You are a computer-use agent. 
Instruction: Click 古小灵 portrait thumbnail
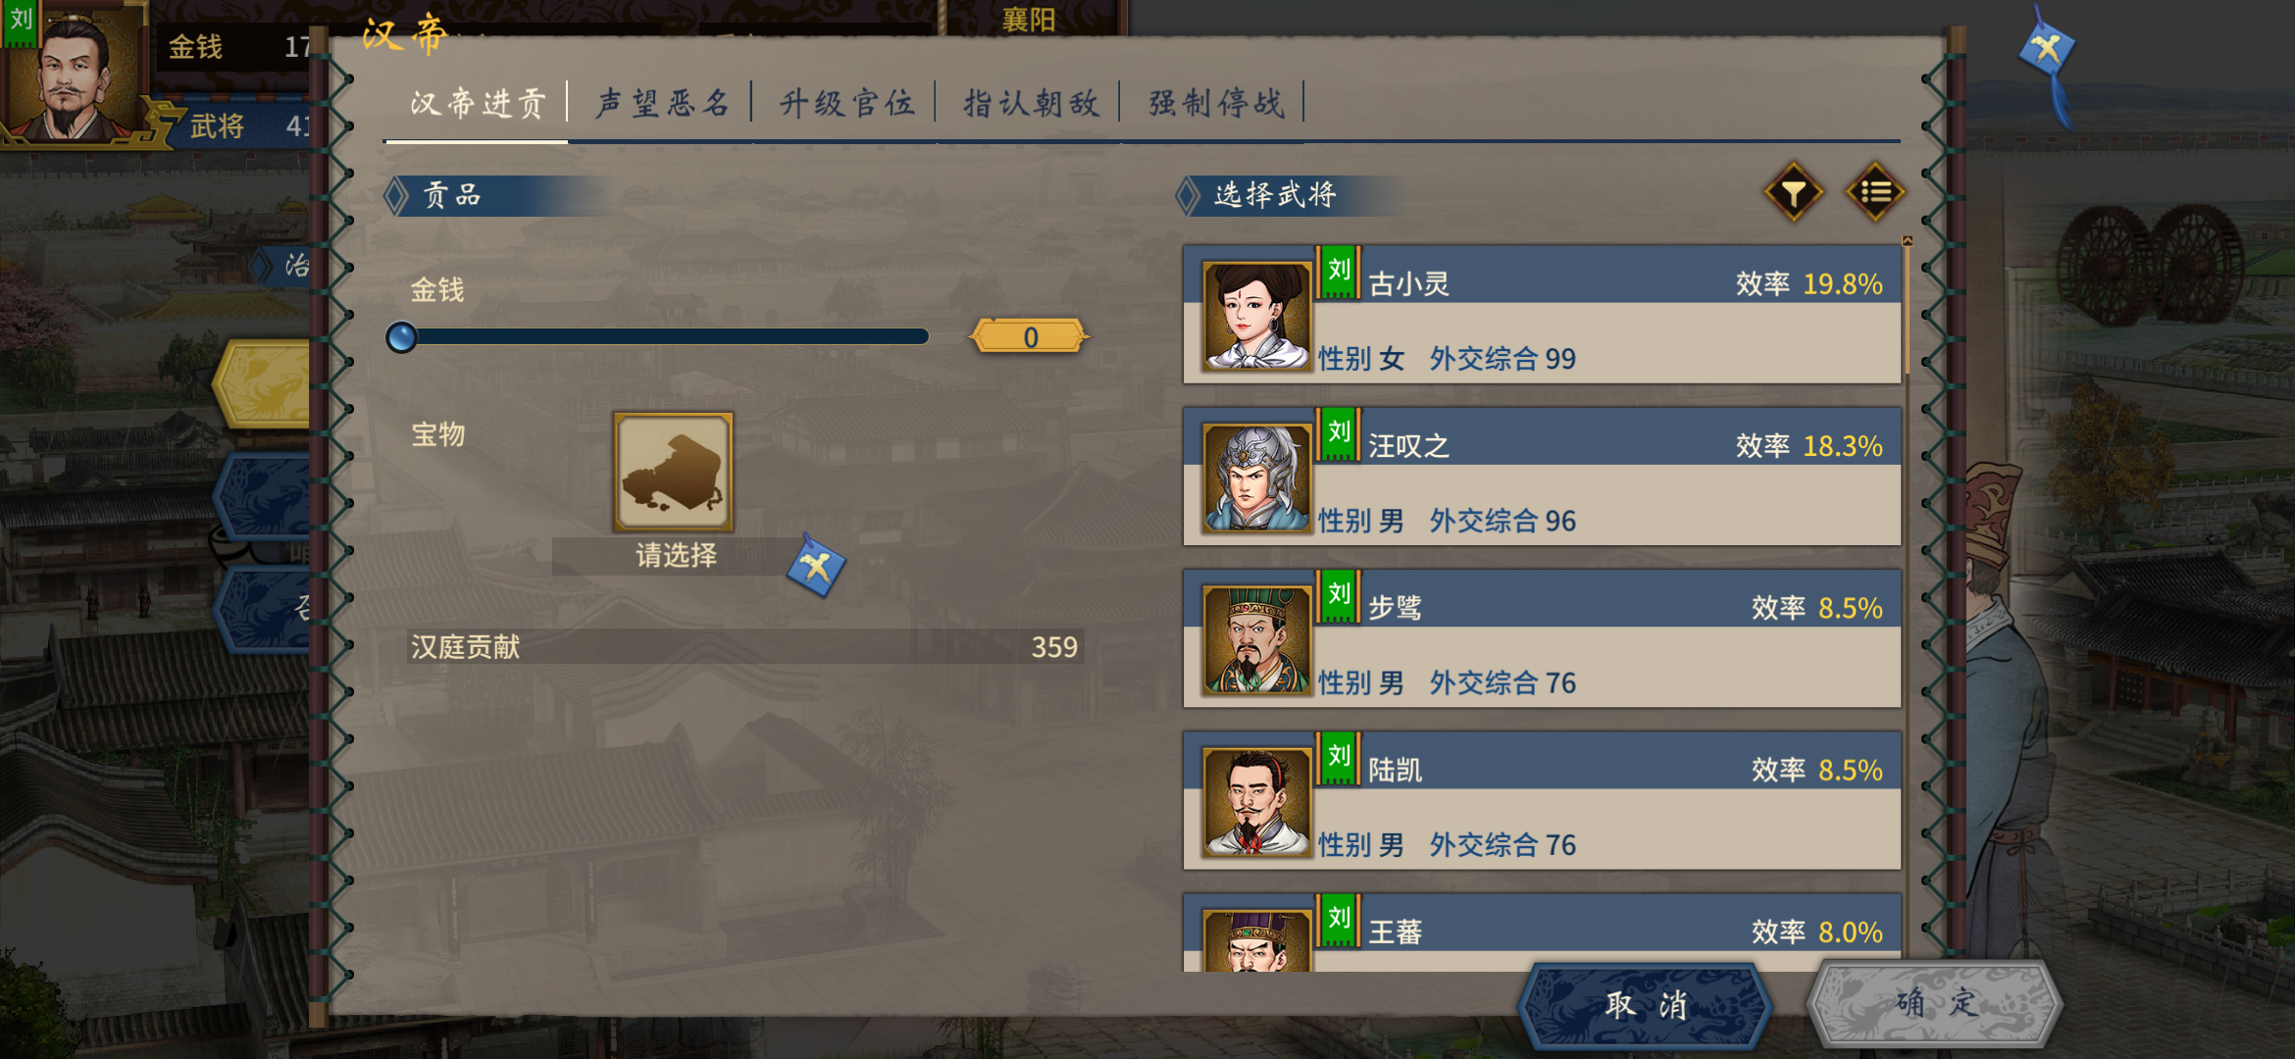coord(1256,316)
